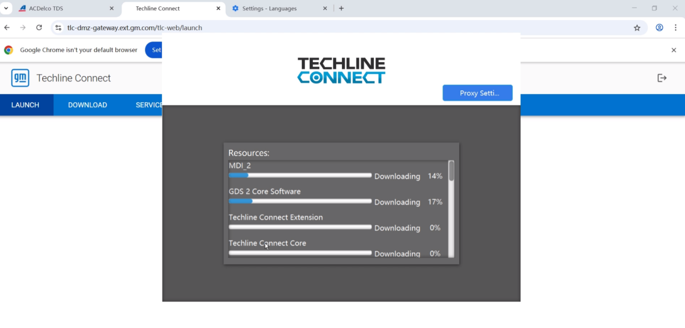Go back to the previous page
This screenshot has height=328, width=685.
click(x=7, y=28)
